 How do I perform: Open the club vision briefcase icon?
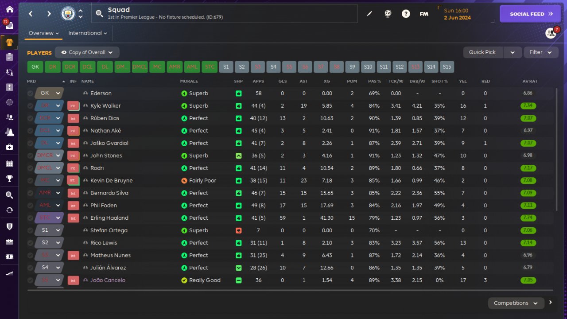[x=9, y=241]
